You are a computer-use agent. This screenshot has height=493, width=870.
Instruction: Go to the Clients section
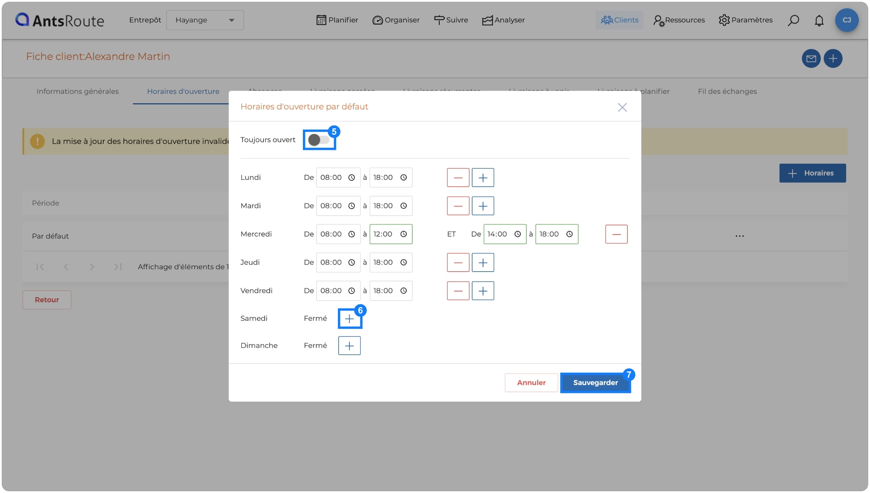coord(619,20)
